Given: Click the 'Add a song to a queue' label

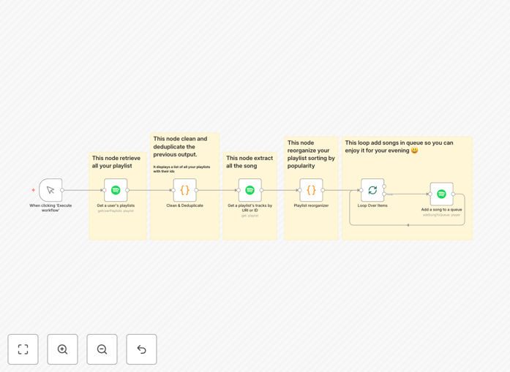Looking at the screenshot, I should [441, 210].
